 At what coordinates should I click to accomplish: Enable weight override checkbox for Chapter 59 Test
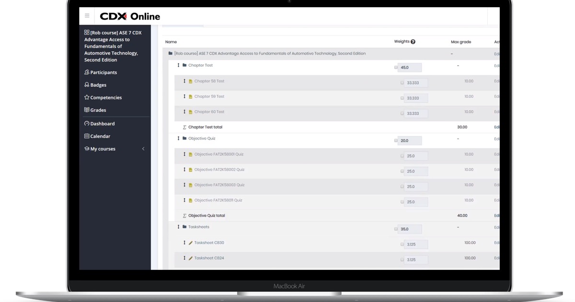pyautogui.click(x=402, y=98)
